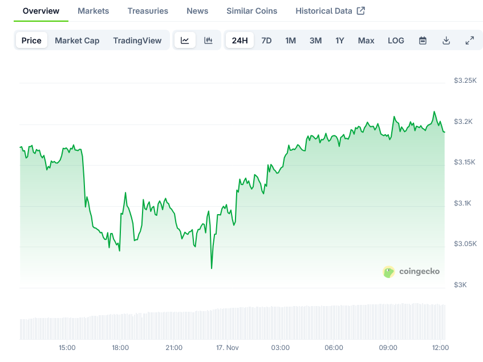The height and width of the screenshot is (362, 483).
Task: Select the Price display option
Action: coord(31,40)
